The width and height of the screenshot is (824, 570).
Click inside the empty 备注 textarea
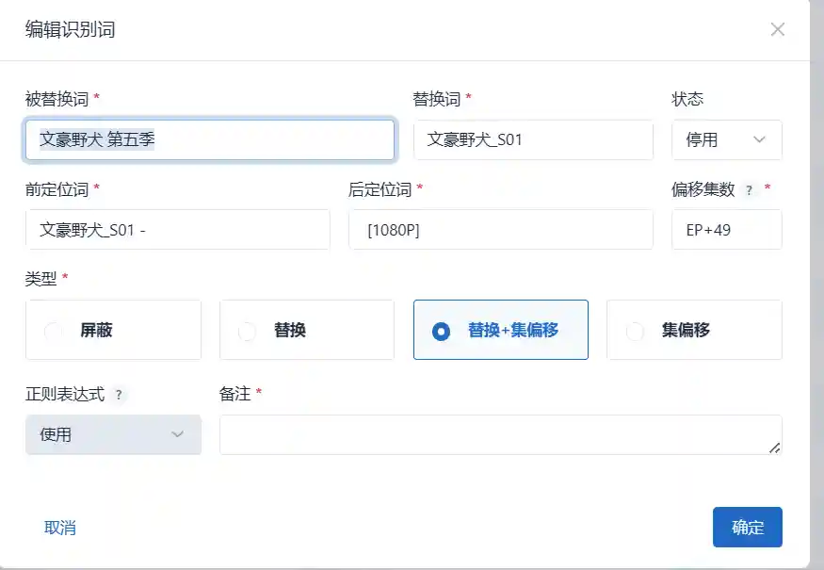500,434
